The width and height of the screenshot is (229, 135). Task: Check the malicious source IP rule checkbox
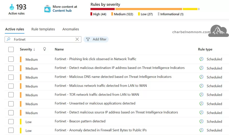(x=11, y=113)
